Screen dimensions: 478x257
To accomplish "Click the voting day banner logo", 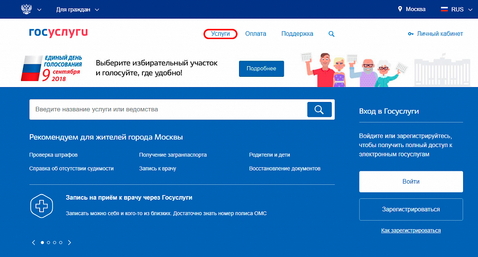I will click(51, 68).
